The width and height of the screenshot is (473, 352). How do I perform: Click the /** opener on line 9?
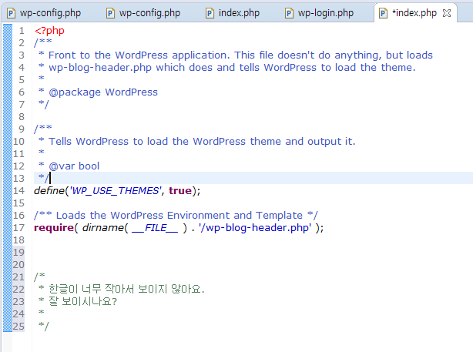pyautogui.click(x=43, y=129)
